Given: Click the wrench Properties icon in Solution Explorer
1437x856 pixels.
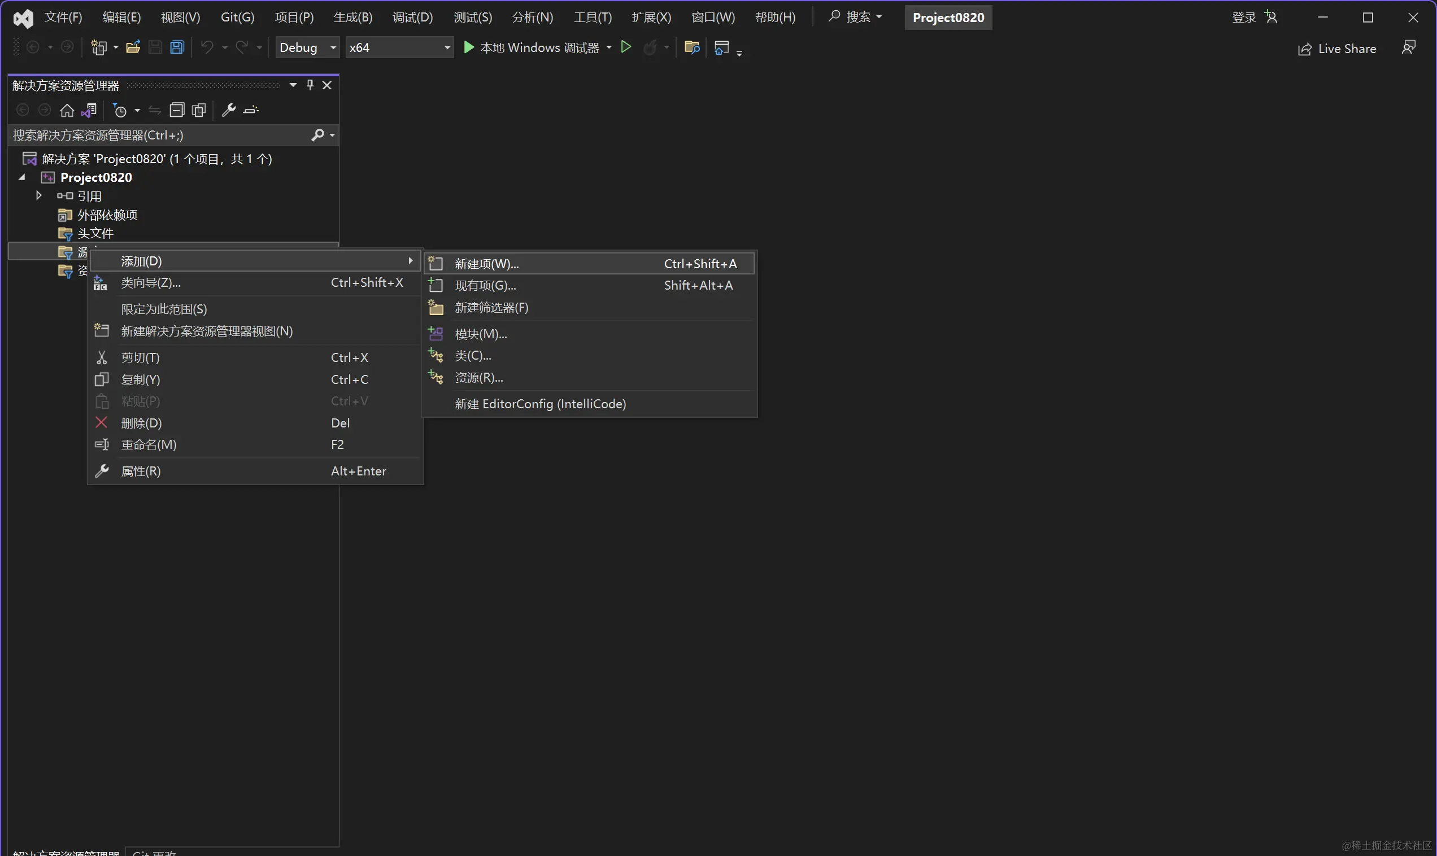Looking at the screenshot, I should tap(228, 110).
